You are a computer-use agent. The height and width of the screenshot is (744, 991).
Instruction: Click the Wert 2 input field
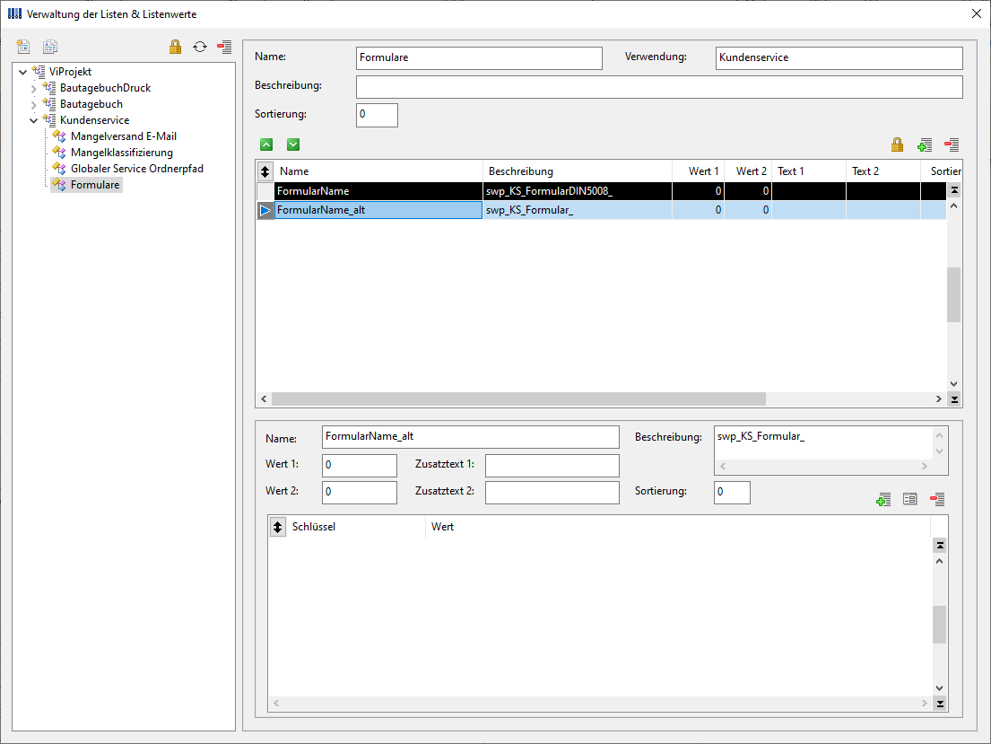[360, 492]
